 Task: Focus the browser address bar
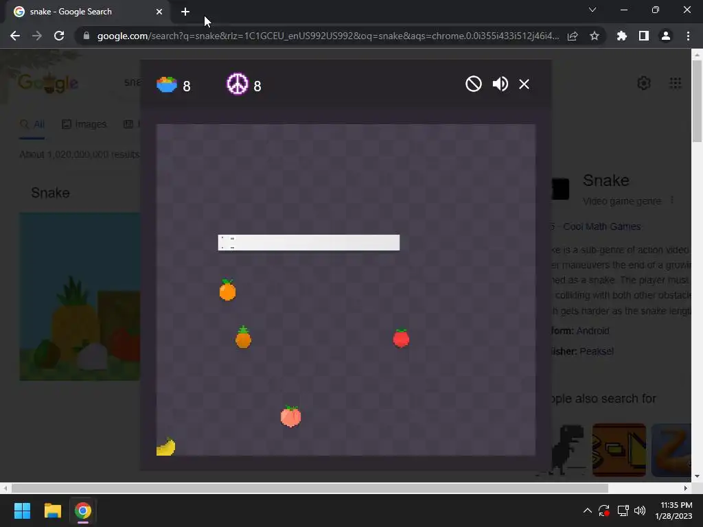(x=327, y=36)
